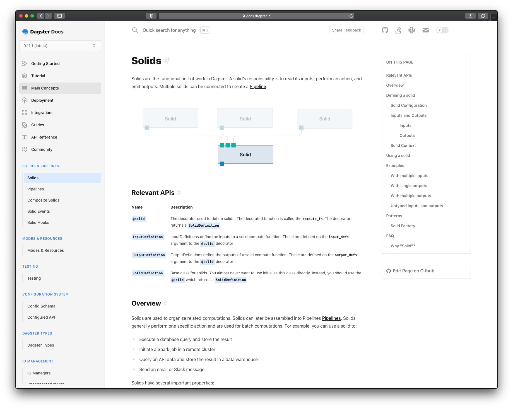Click Edit Page on Github button
Screen dimensions: 513x409
(x=426, y=271)
